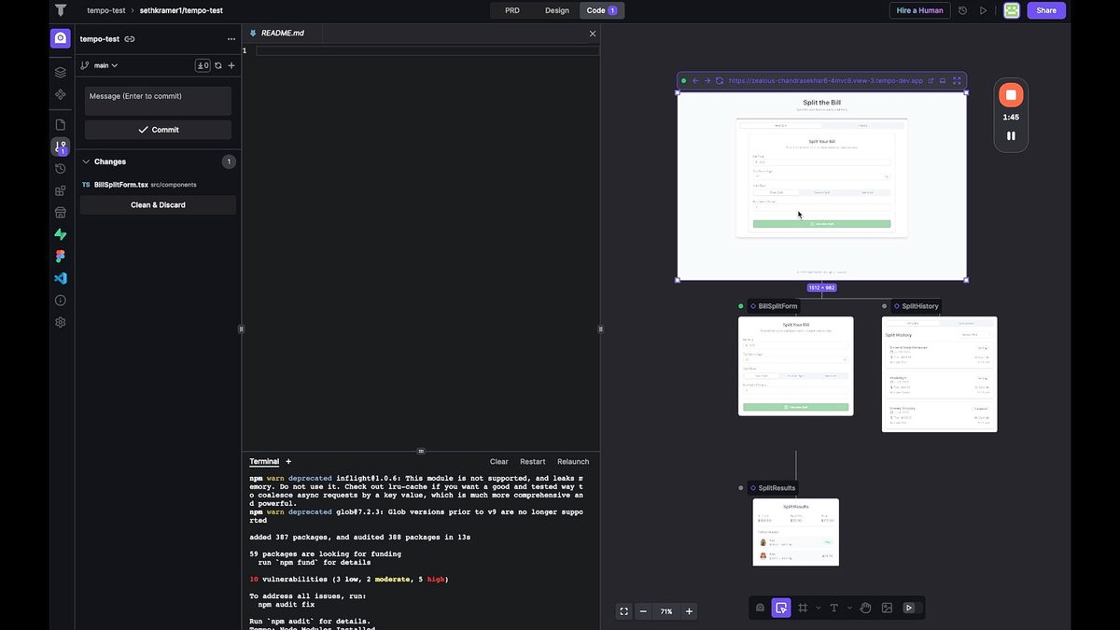The height and width of the screenshot is (630, 1120).
Task: Click the AI chat icon in canvas toolbar
Action: click(x=760, y=609)
